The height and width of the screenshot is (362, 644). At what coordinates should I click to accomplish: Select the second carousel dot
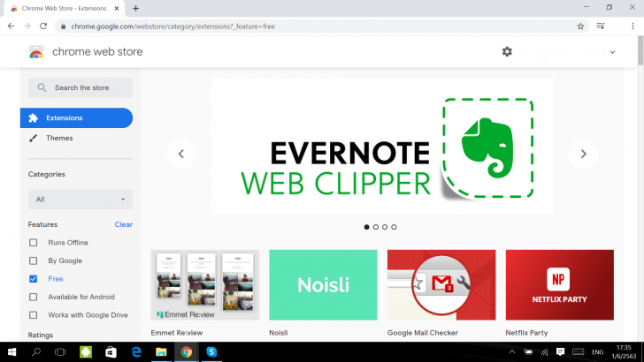[x=376, y=227]
